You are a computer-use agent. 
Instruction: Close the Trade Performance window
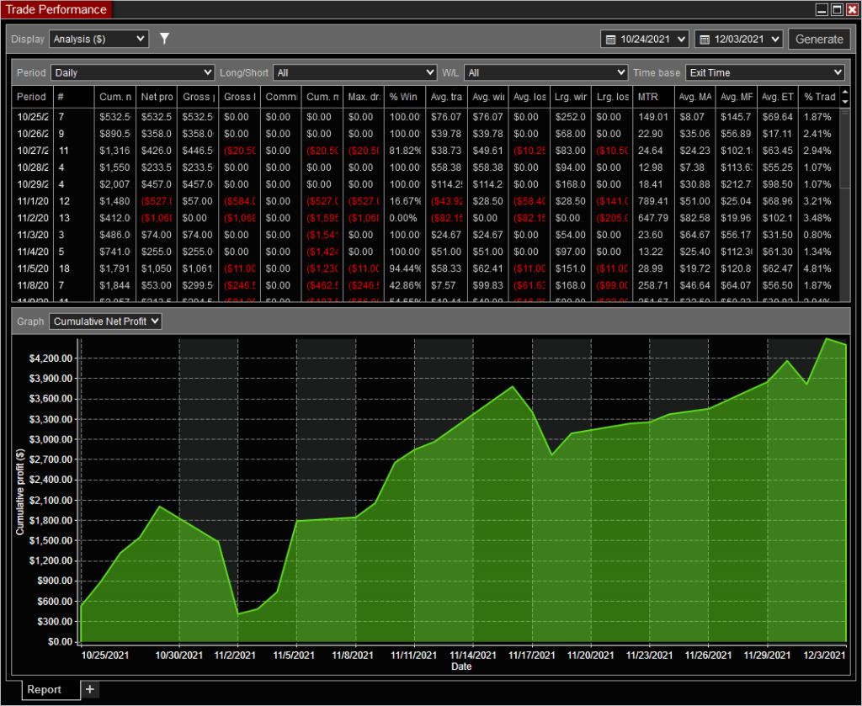tap(851, 9)
